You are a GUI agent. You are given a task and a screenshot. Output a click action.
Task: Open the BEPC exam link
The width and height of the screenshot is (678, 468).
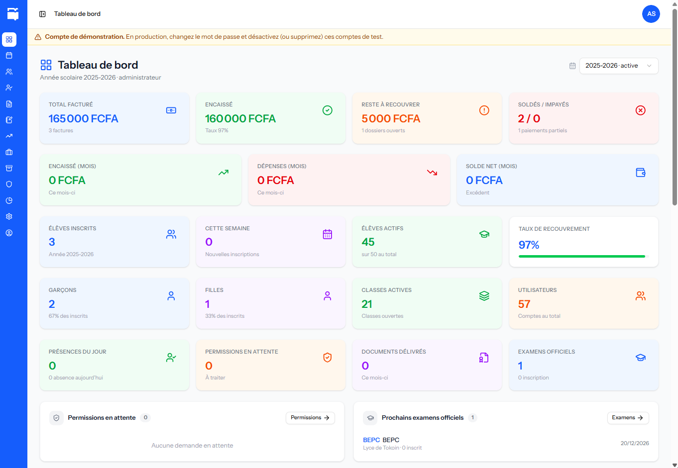point(371,440)
